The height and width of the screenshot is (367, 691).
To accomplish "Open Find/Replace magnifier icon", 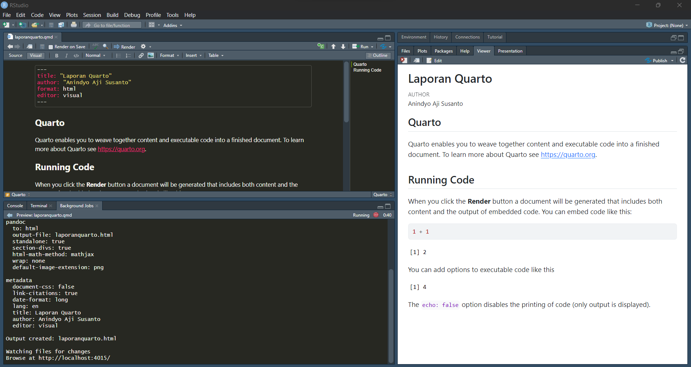I will click(105, 46).
